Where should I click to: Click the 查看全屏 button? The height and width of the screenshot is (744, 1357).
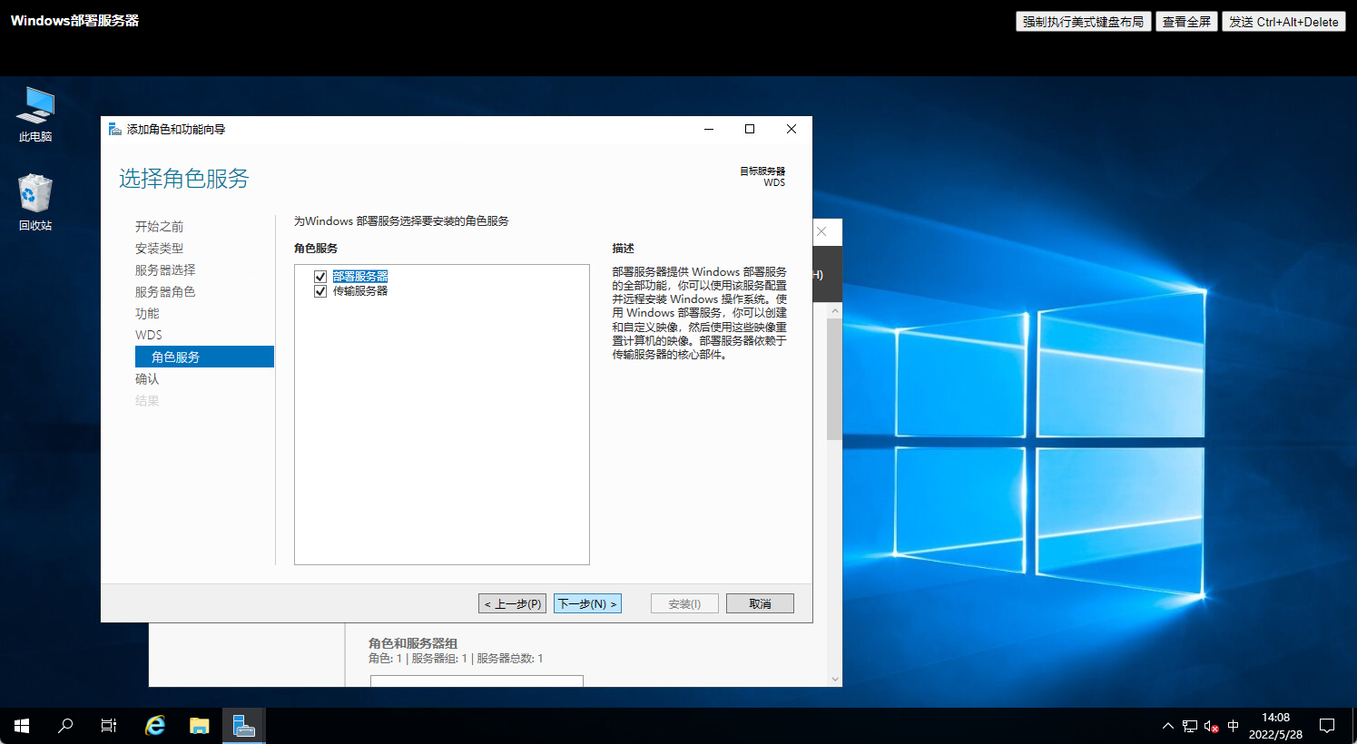1186,22
